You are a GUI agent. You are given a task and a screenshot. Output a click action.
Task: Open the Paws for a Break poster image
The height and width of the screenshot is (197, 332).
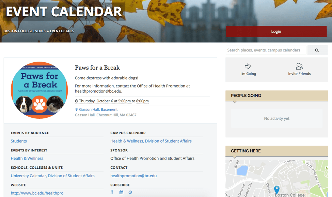pyautogui.click(x=39, y=90)
